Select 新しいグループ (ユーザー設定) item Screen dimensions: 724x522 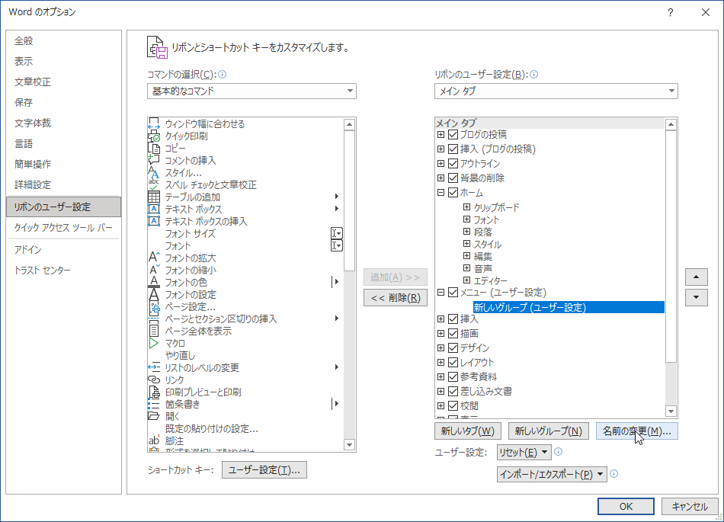click(569, 307)
